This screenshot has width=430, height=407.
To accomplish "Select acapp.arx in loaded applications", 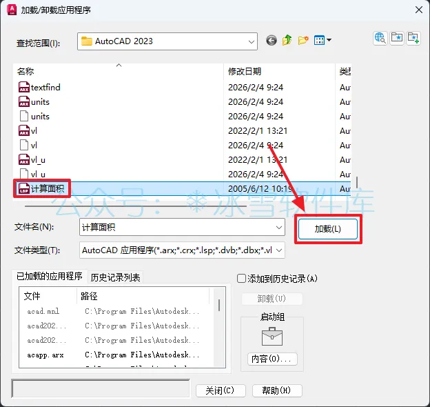I will (x=45, y=355).
